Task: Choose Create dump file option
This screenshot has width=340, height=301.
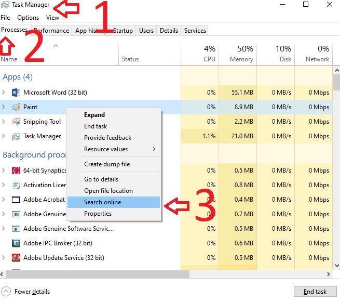Action: point(114,164)
